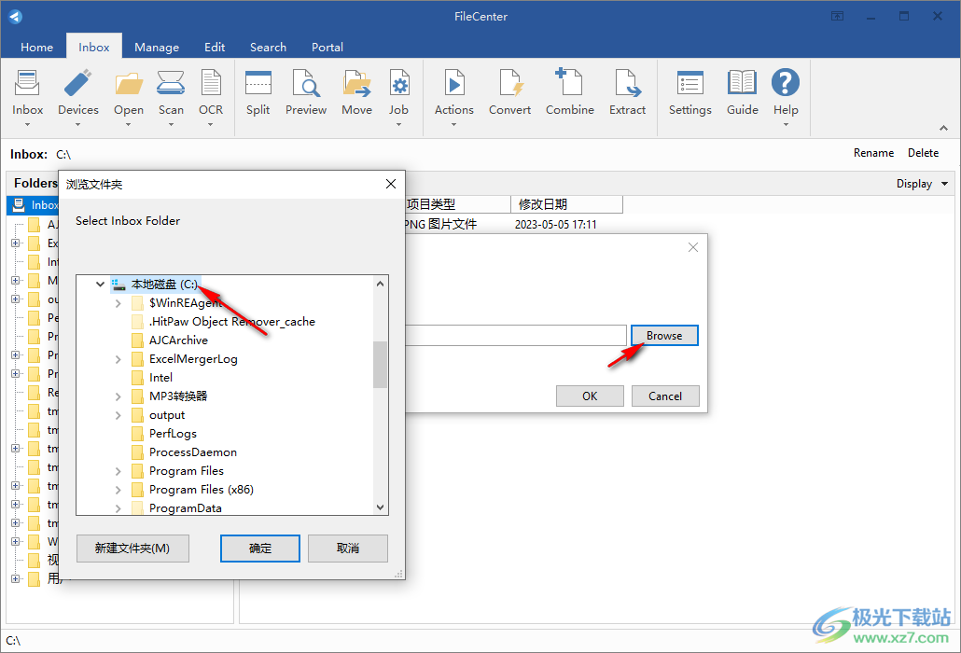Open the Inbox ribbon button
This screenshot has height=653, width=961.
coord(28,91)
